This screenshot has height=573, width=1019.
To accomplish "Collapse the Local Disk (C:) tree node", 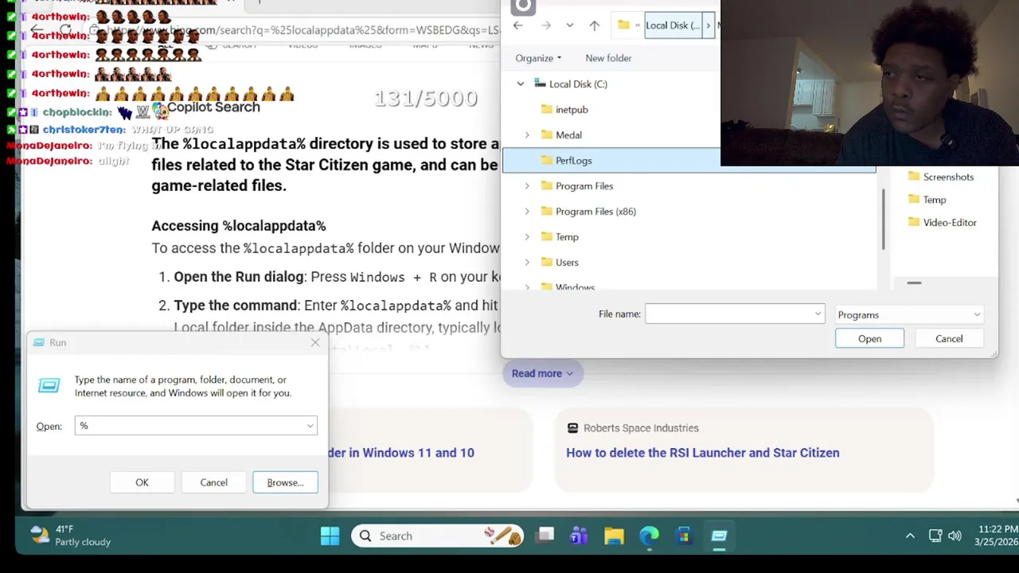I will point(520,84).
